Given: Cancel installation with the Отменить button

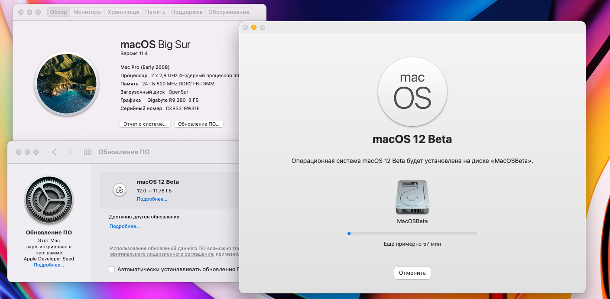Looking at the screenshot, I should click(412, 273).
